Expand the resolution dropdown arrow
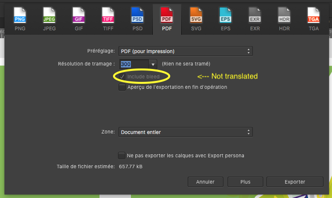The image size is (332, 198). point(153,64)
